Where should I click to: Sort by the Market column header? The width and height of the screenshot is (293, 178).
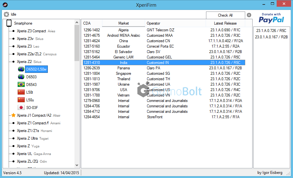(124, 23)
